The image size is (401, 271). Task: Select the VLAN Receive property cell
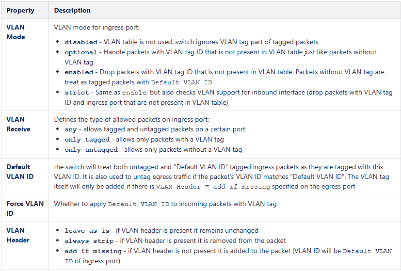click(18, 124)
